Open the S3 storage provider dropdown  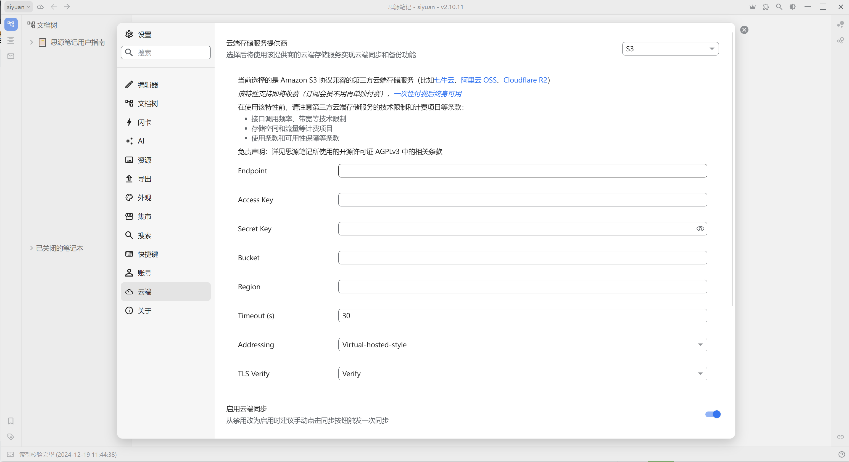pos(670,49)
